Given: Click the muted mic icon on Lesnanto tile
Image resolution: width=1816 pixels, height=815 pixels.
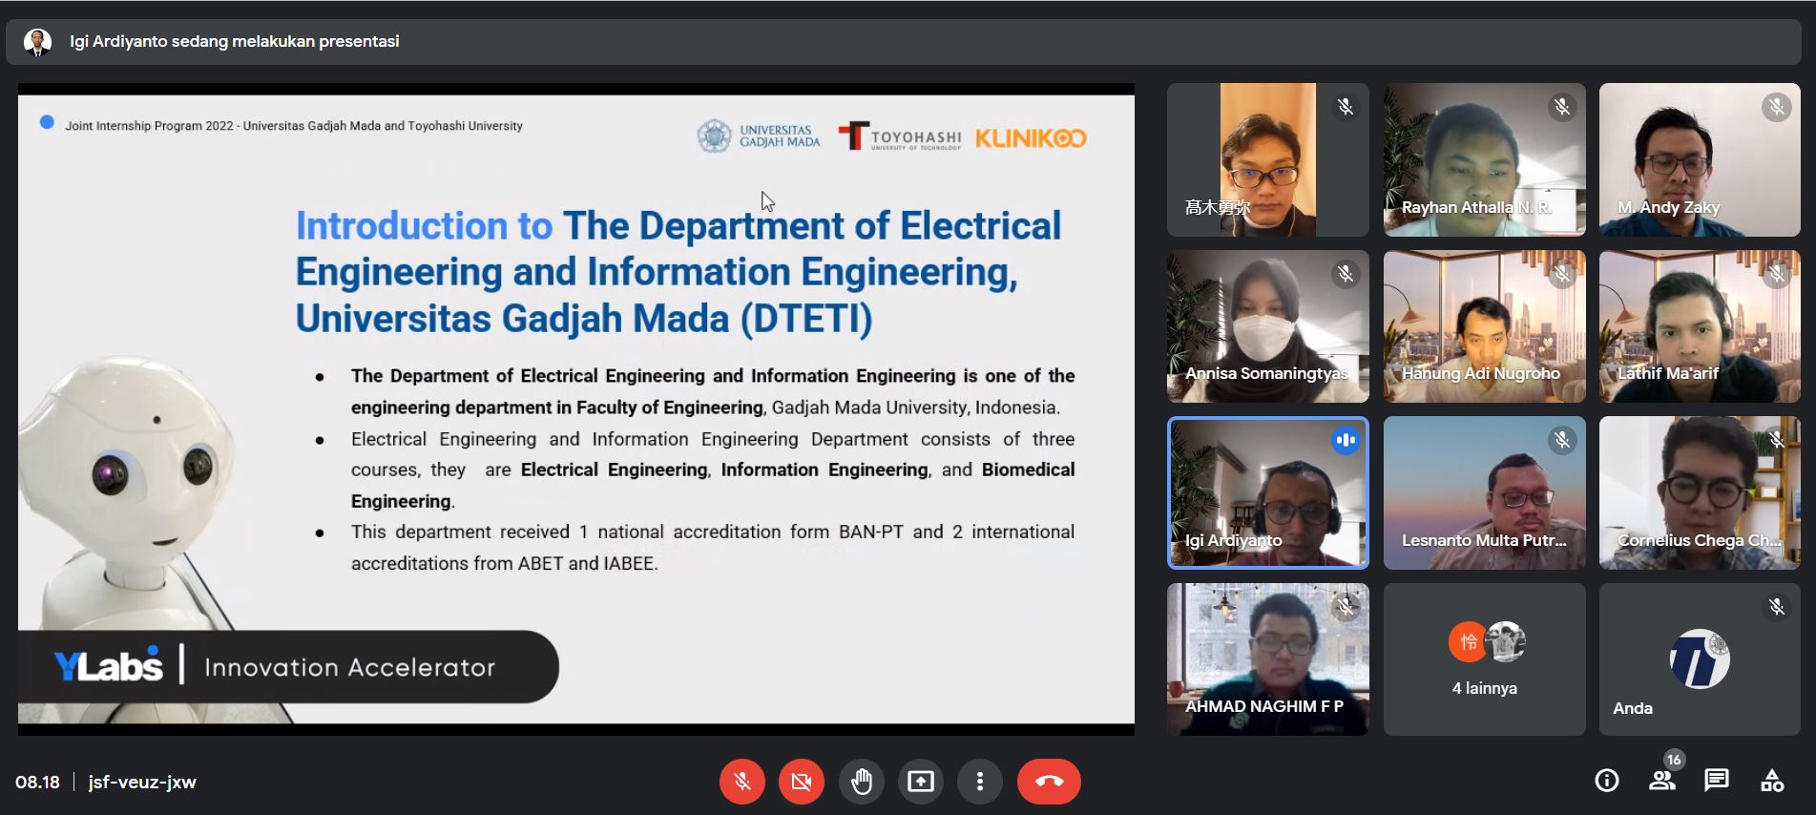Looking at the screenshot, I should [x=1562, y=440].
